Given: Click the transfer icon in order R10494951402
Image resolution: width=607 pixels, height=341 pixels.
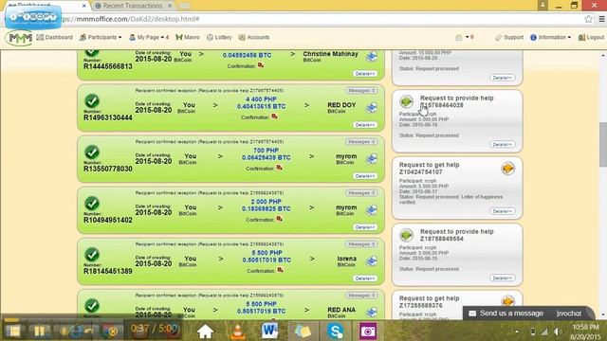Looking at the screenshot, I should (x=372, y=210).
